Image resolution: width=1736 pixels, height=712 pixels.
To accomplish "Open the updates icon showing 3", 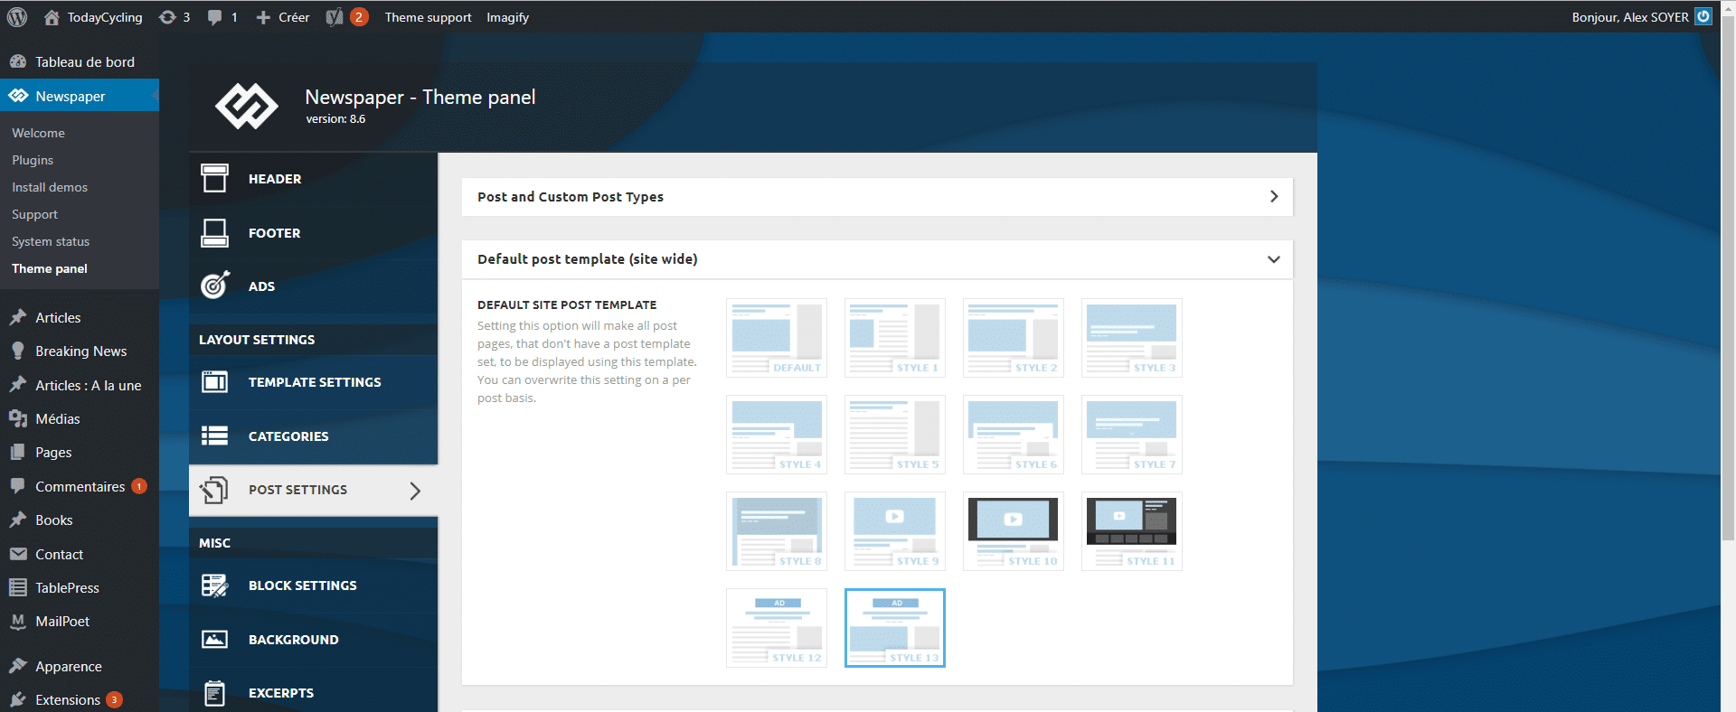I will [167, 17].
